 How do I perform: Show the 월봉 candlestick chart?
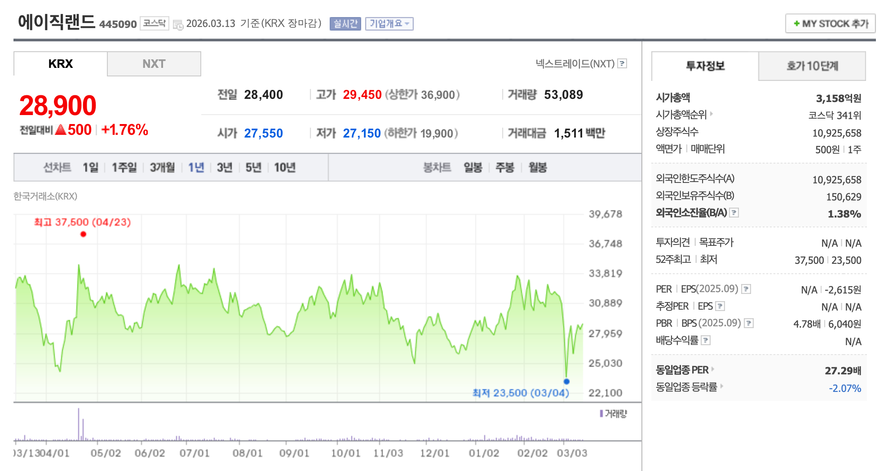coord(538,168)
